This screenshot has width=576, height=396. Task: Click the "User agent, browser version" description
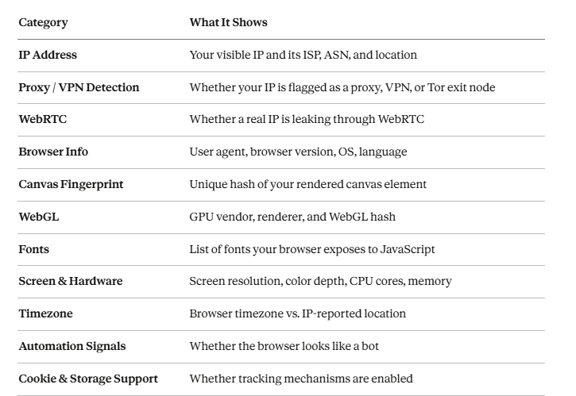298,152
